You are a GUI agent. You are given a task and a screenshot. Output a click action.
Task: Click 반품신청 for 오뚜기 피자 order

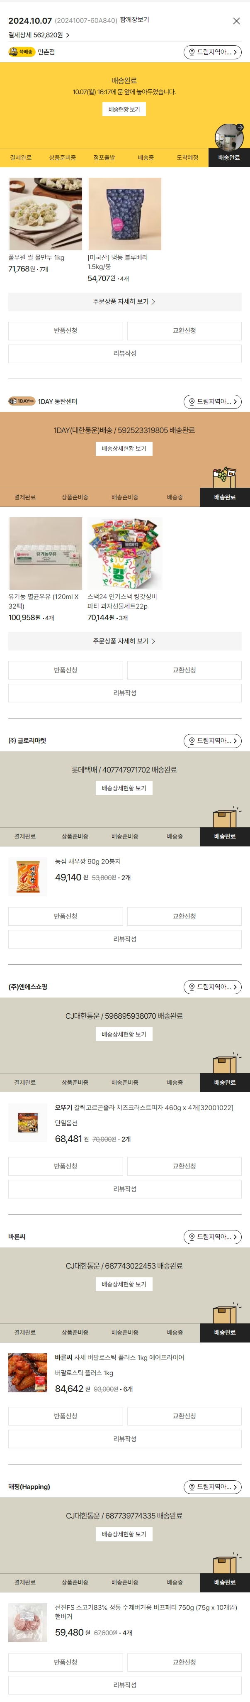point(66,1166)
